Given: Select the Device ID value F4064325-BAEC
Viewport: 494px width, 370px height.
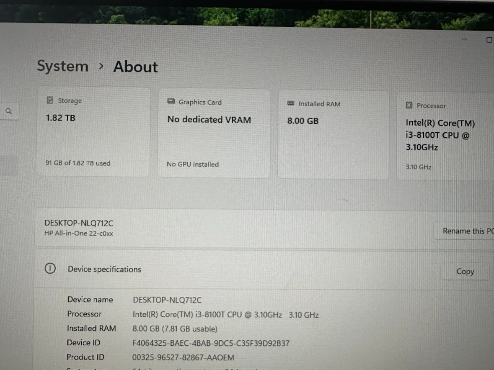Looking at the screenshot, I should [211, 343].
